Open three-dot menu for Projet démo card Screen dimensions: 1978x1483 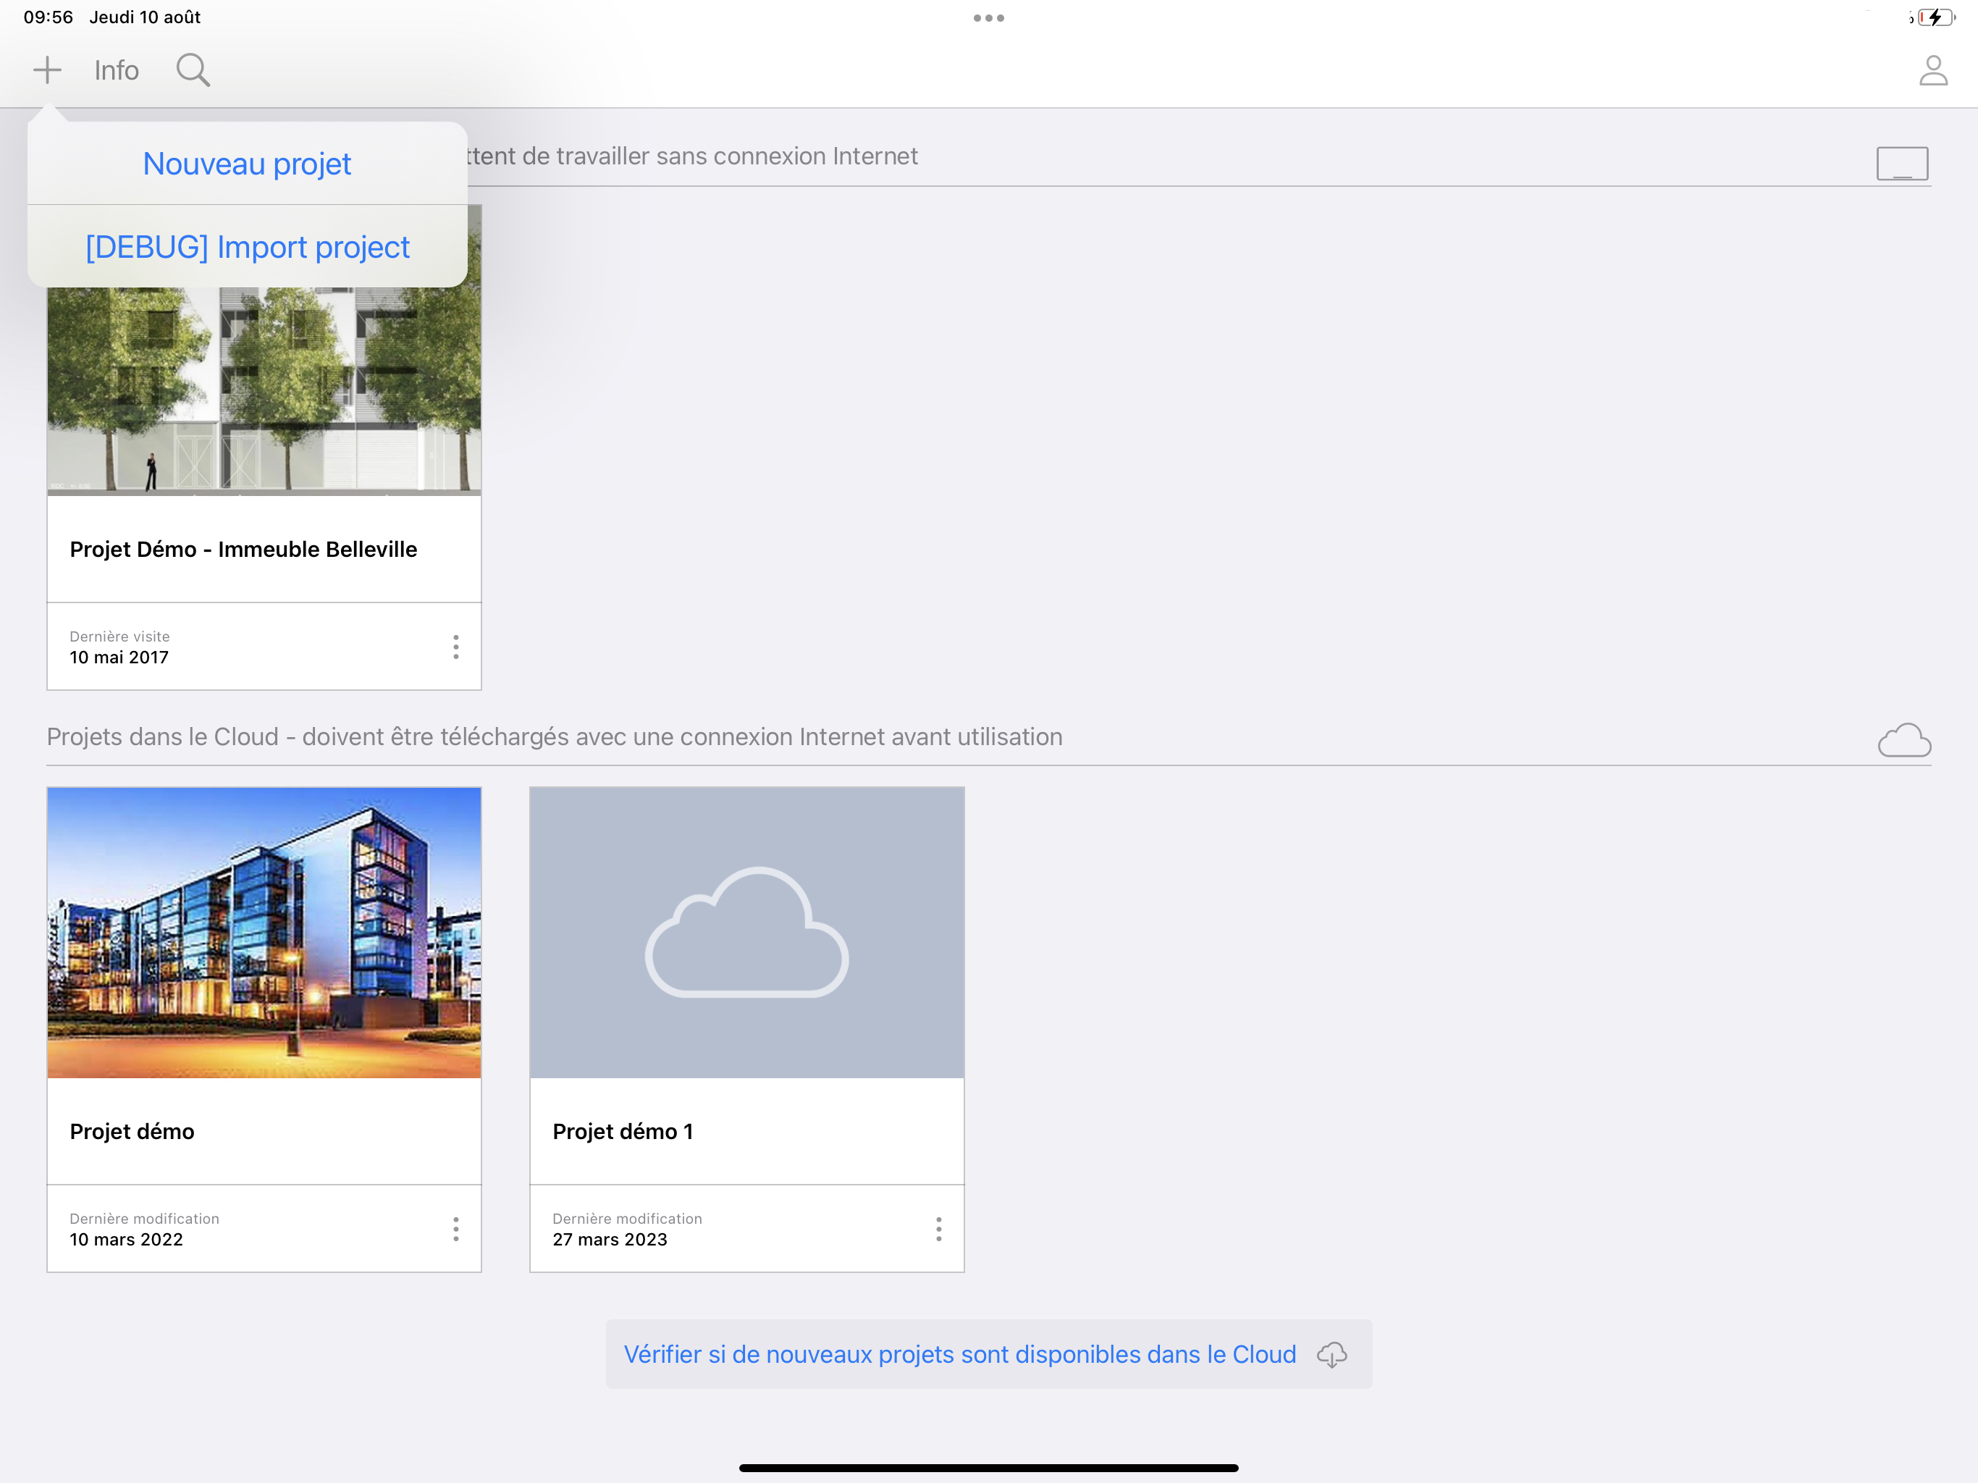(x=456, y=1229)
